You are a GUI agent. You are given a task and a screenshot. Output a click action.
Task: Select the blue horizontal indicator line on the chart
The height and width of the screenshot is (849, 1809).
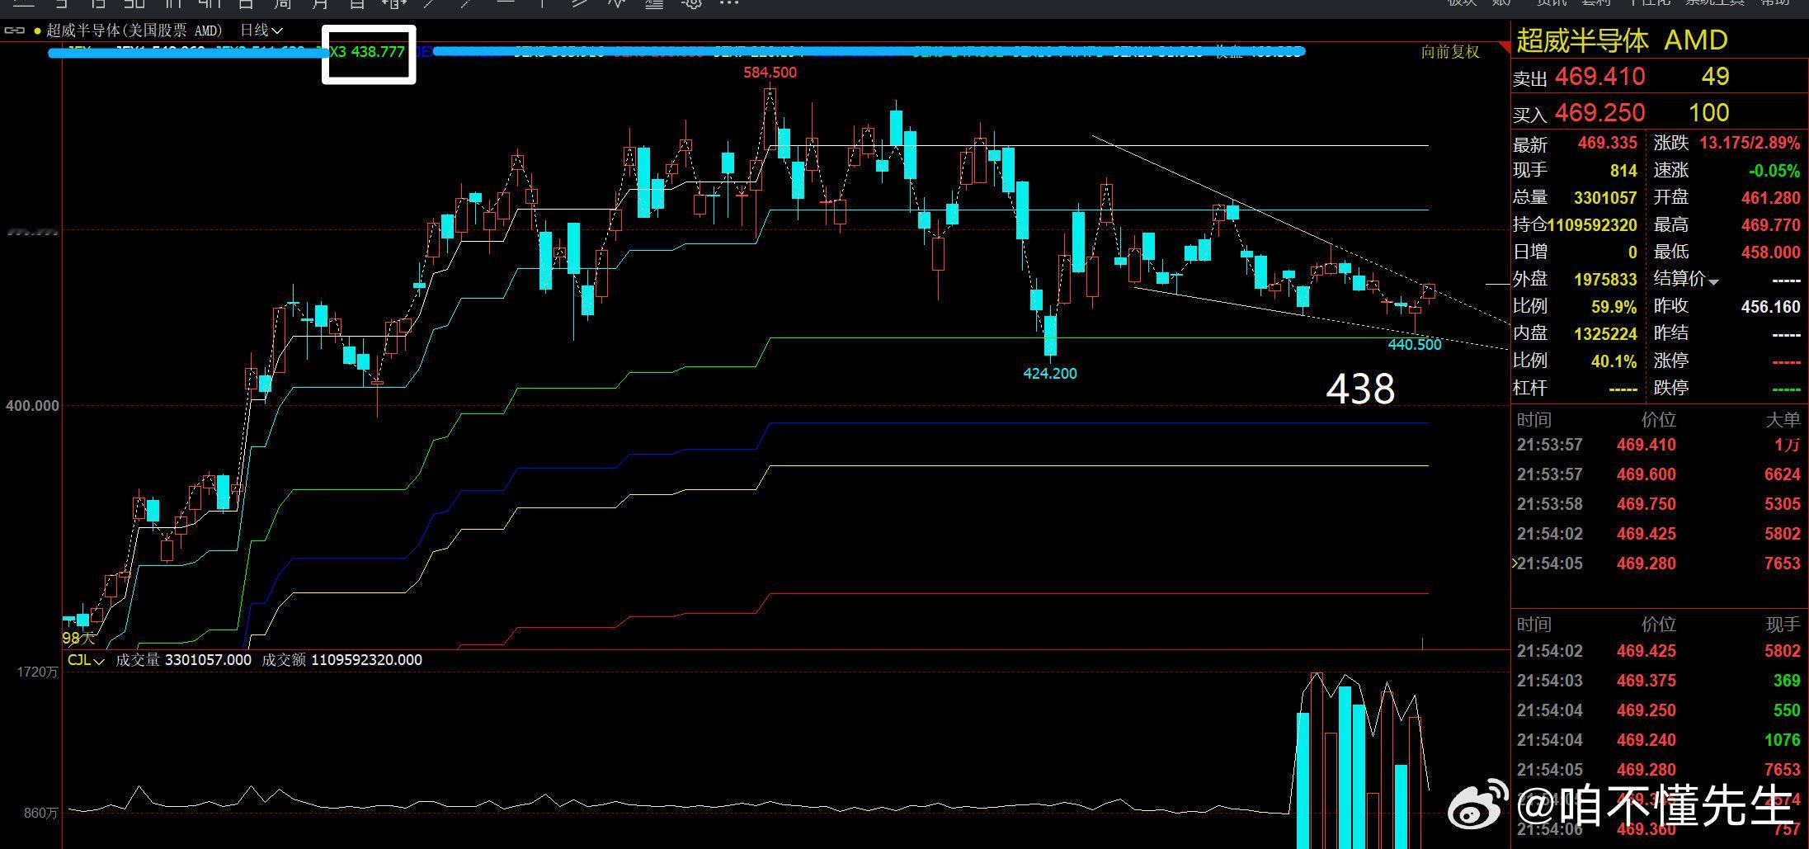point(1097,423)
